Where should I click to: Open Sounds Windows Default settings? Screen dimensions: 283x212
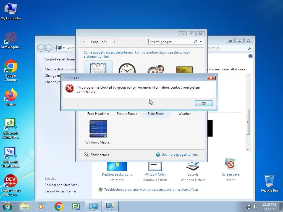(193, 172)
